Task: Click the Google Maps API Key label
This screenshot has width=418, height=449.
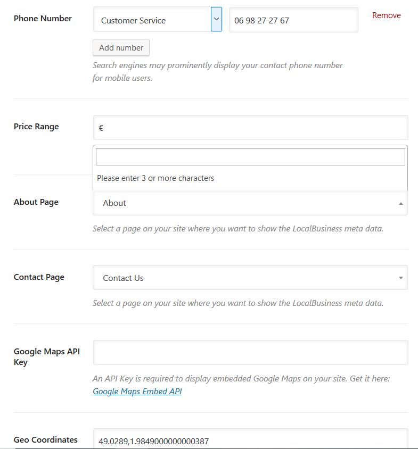Action: 47,357
